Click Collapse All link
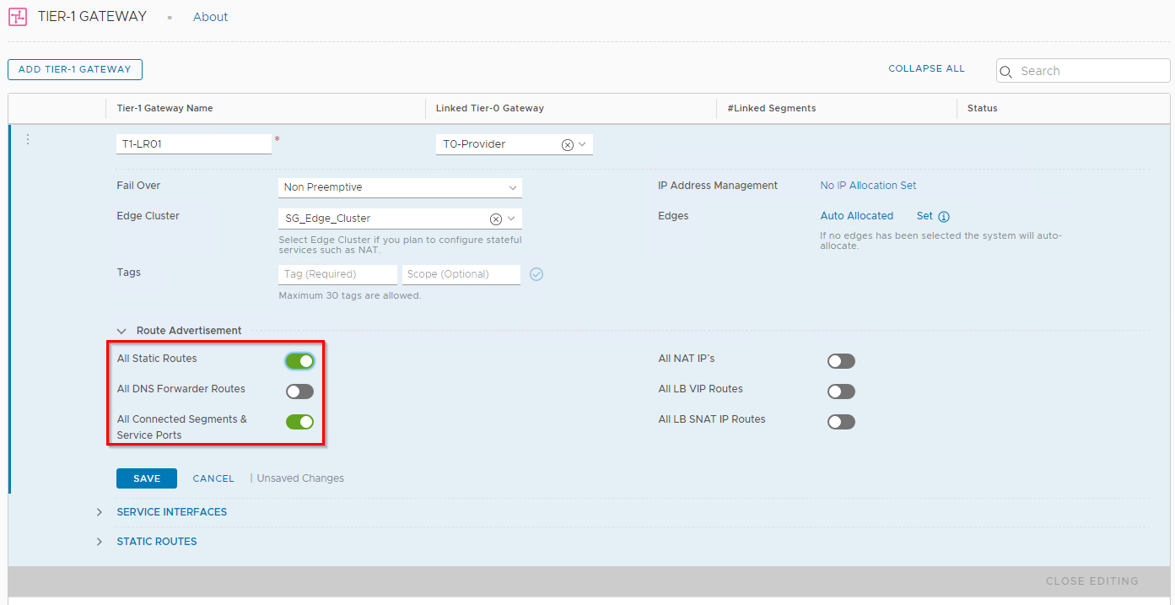 tap(926, 69)
